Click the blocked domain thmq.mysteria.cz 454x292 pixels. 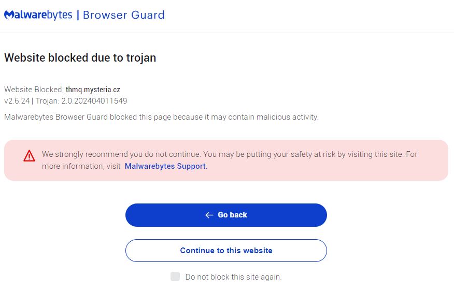point(93,90)
